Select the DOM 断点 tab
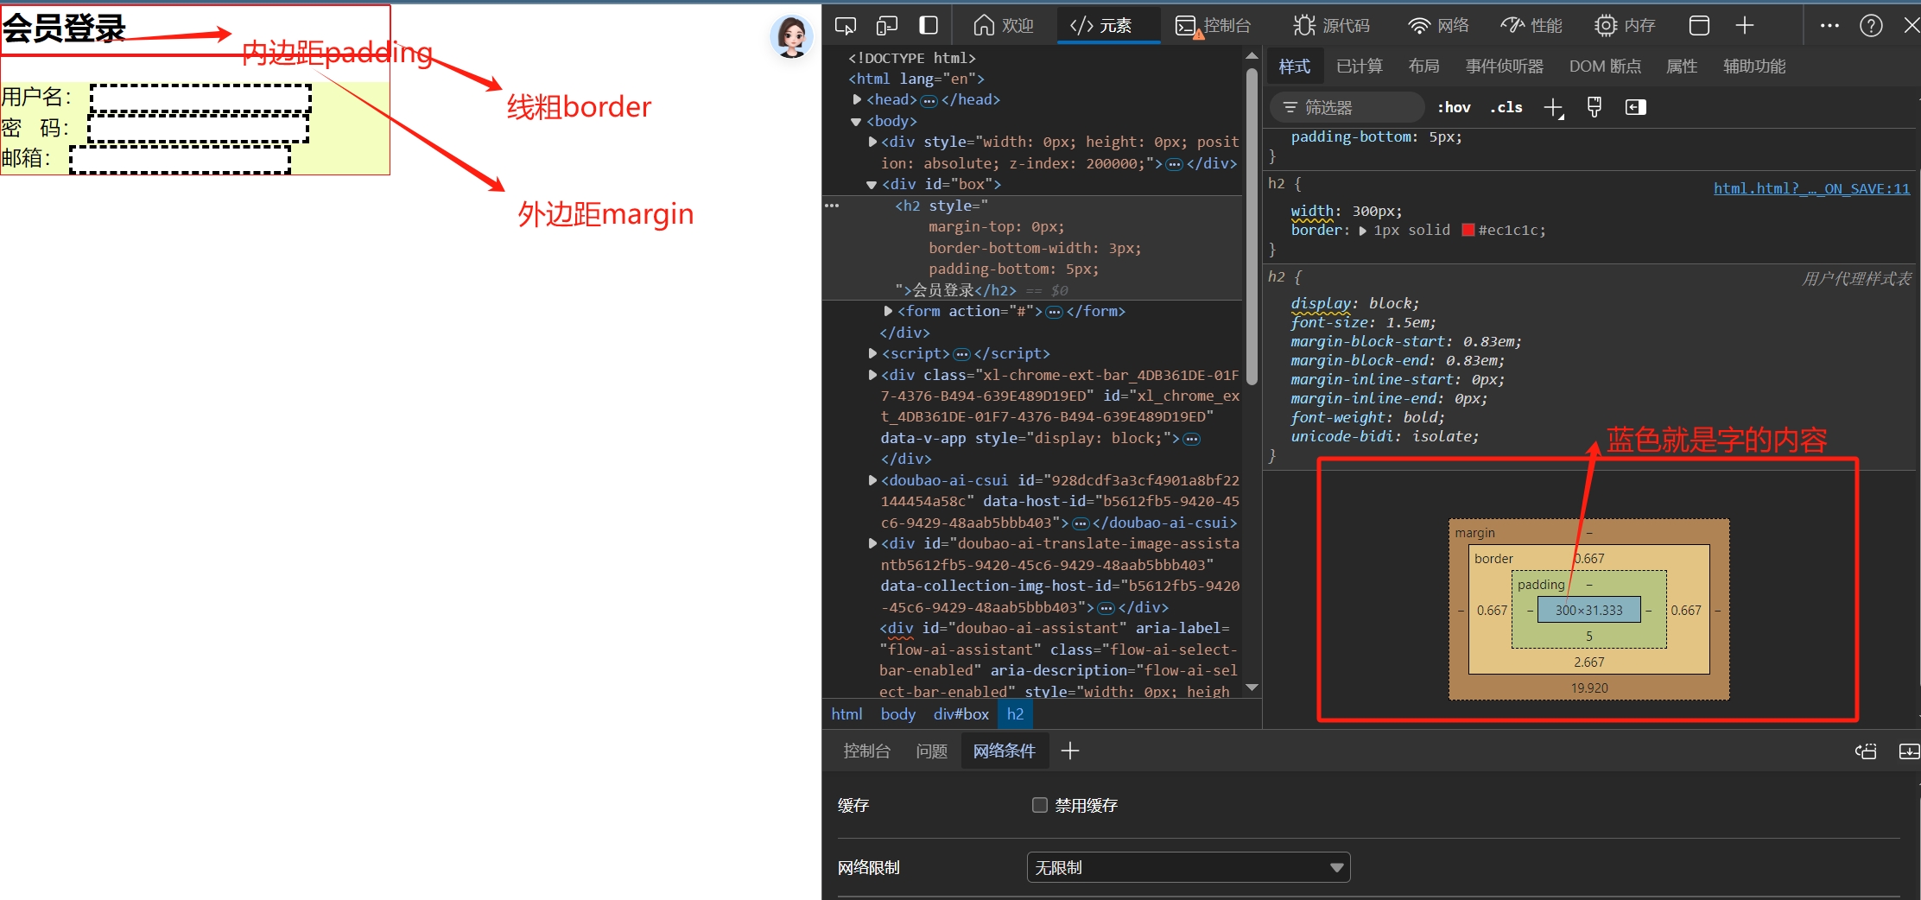The image size is (1921, 900). click(x=1605, y=67)
